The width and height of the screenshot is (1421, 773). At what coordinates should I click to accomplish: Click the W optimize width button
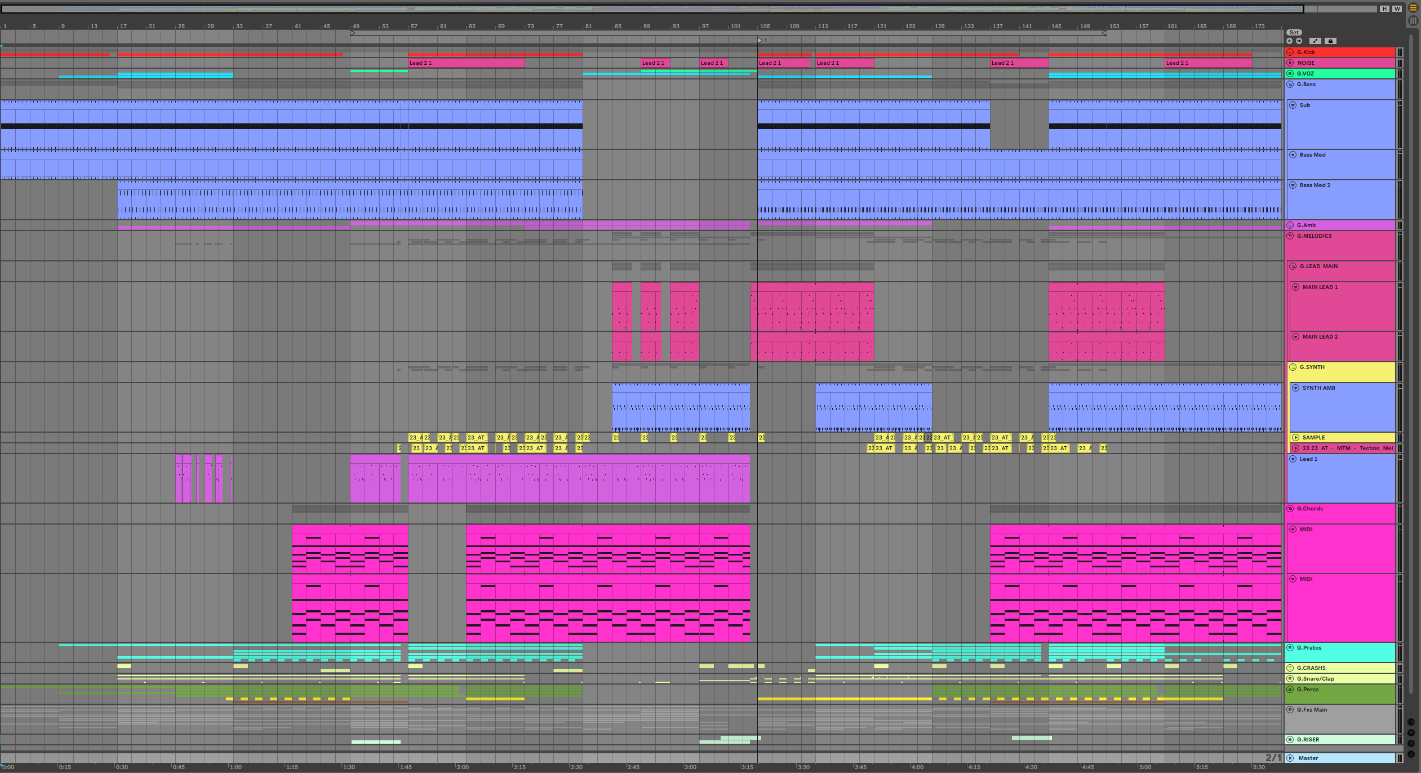(x=1397, y=9)
